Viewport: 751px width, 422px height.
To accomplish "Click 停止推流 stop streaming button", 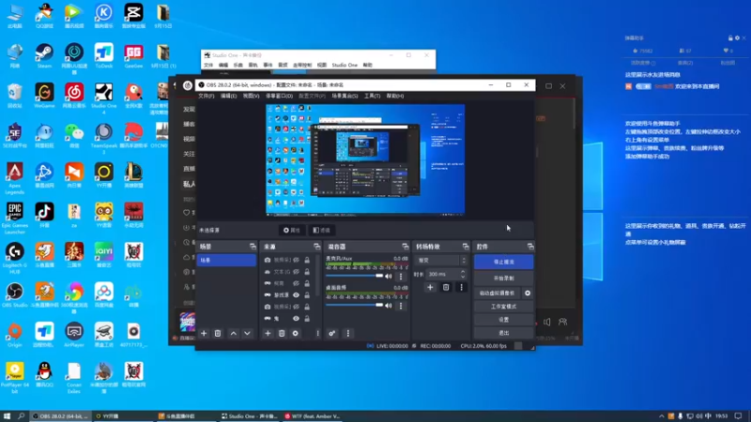I will (x=503, y=262).
